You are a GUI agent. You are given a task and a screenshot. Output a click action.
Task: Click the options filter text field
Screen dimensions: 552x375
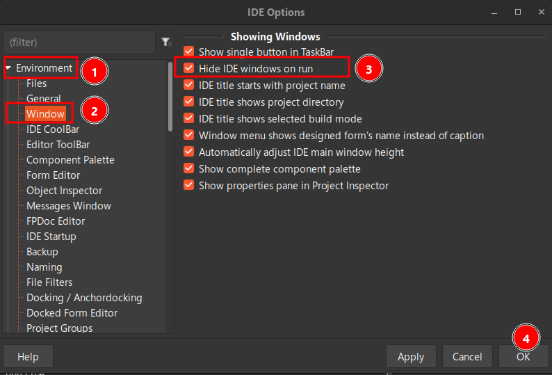(x=79, y=42)
